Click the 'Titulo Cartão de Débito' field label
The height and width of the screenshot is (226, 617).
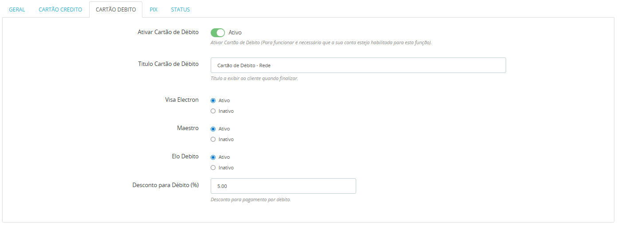[x=169, y=64]
